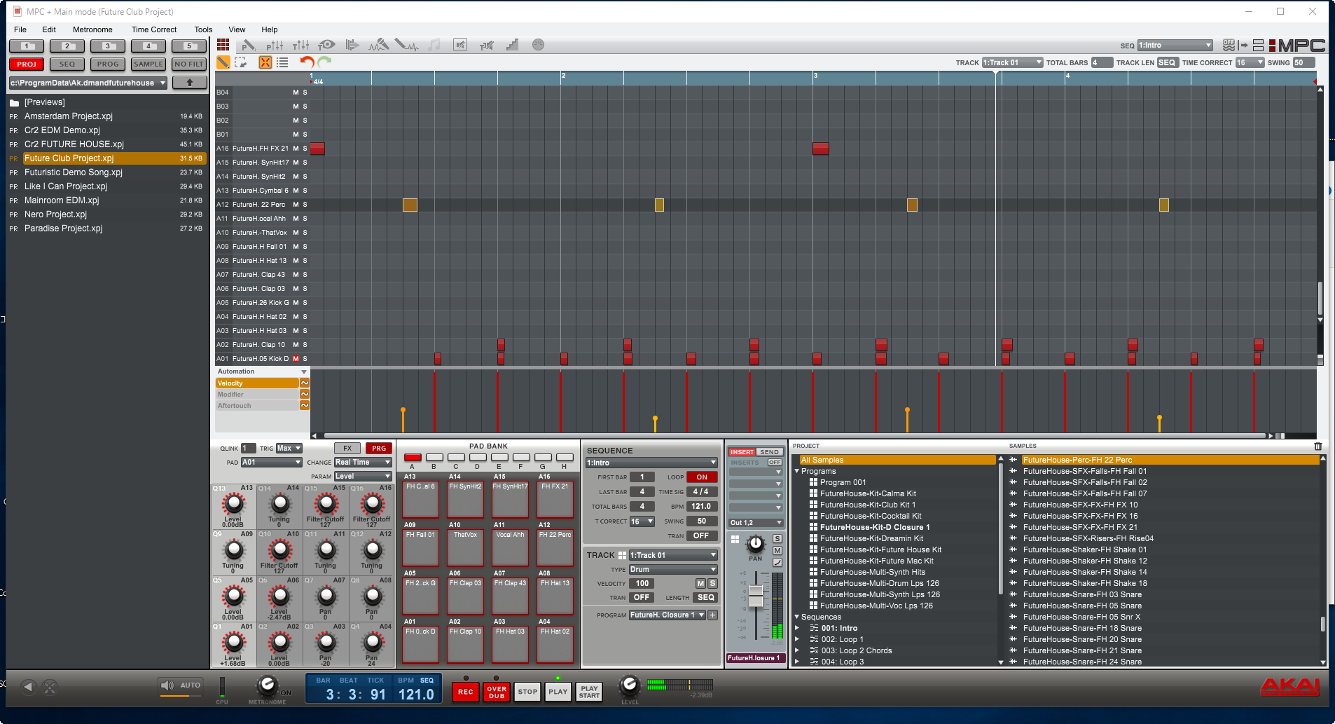Open Program Edit mode pencil icon
This screenshot has height=724, width=1335.
click(248, 45)
